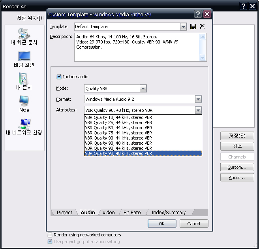
Task: Switch to the Project tab
Action: point(64,213)
